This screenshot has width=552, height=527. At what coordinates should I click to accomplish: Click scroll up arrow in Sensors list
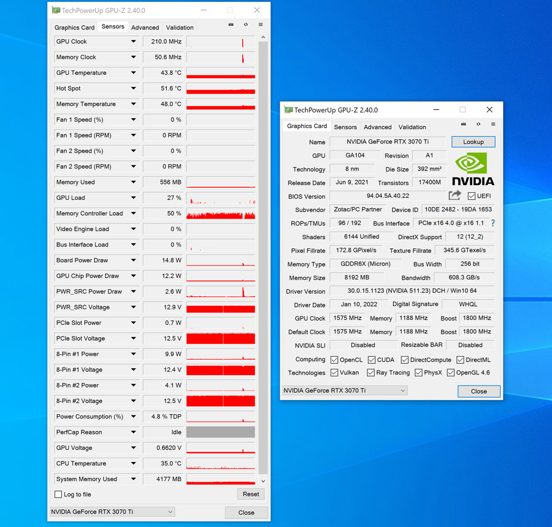pos(263,37)
